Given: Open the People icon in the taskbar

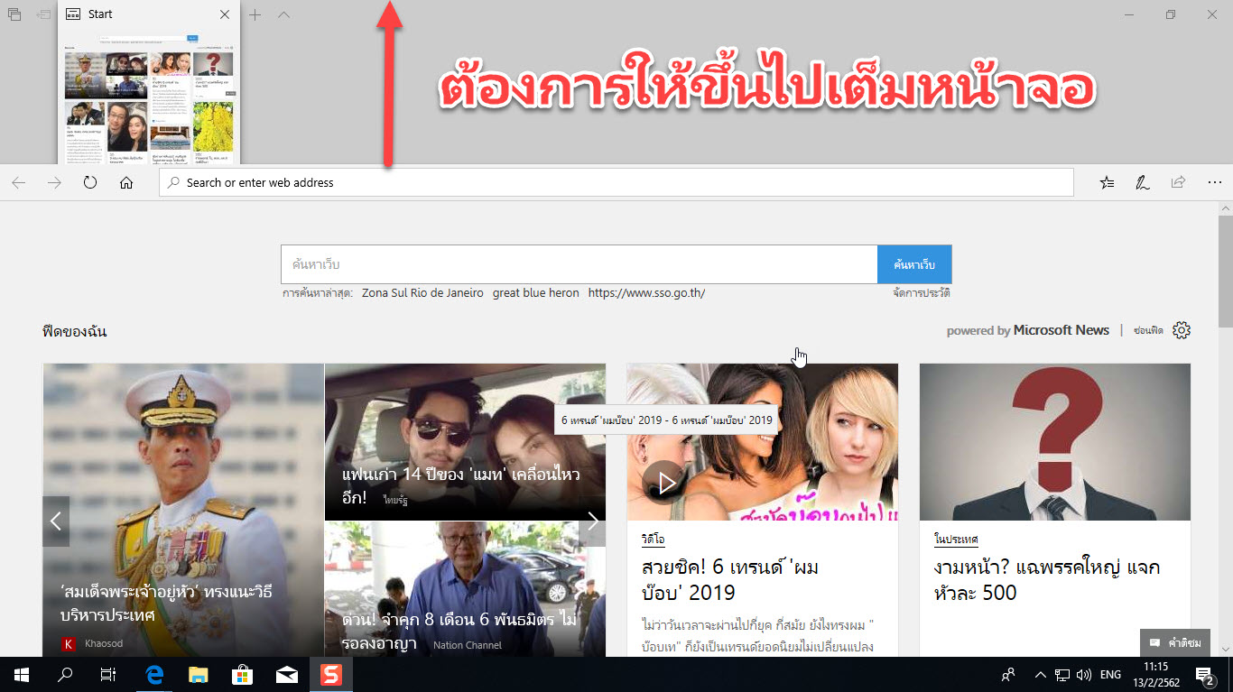Looking at the screenshot, I should (x=1008, y=674).
